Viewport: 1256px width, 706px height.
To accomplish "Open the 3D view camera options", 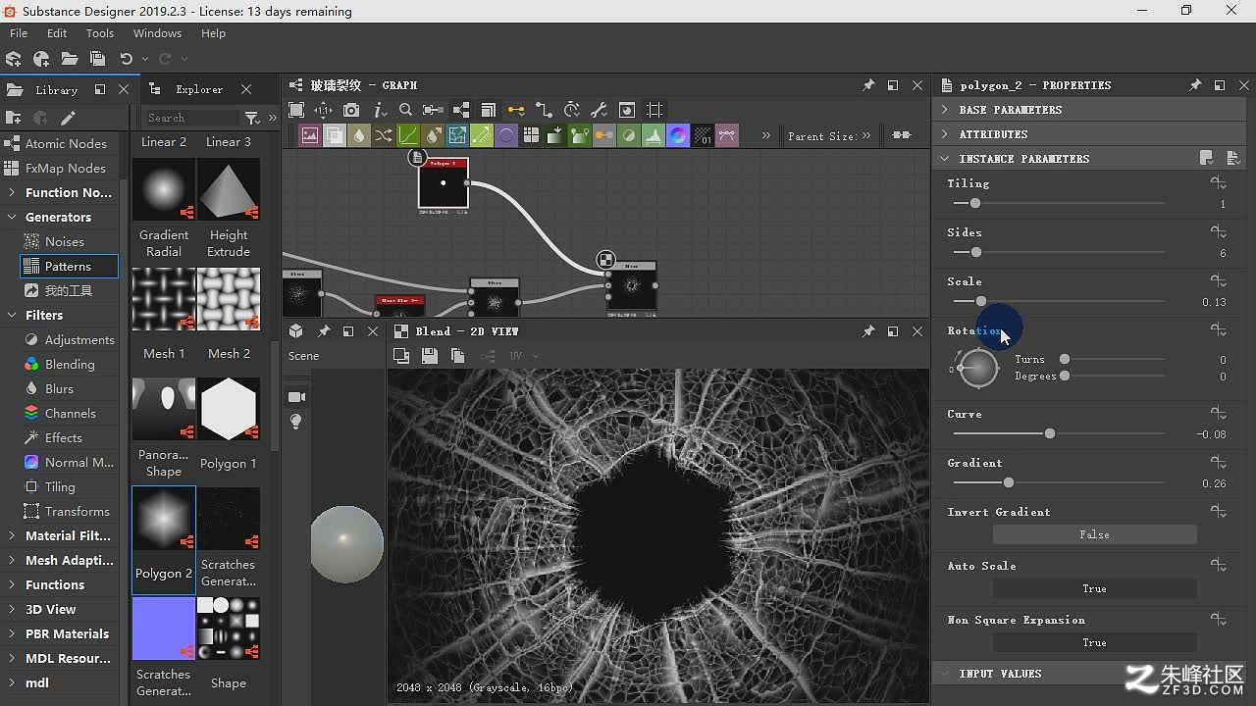I will click(x=296, y=397).
